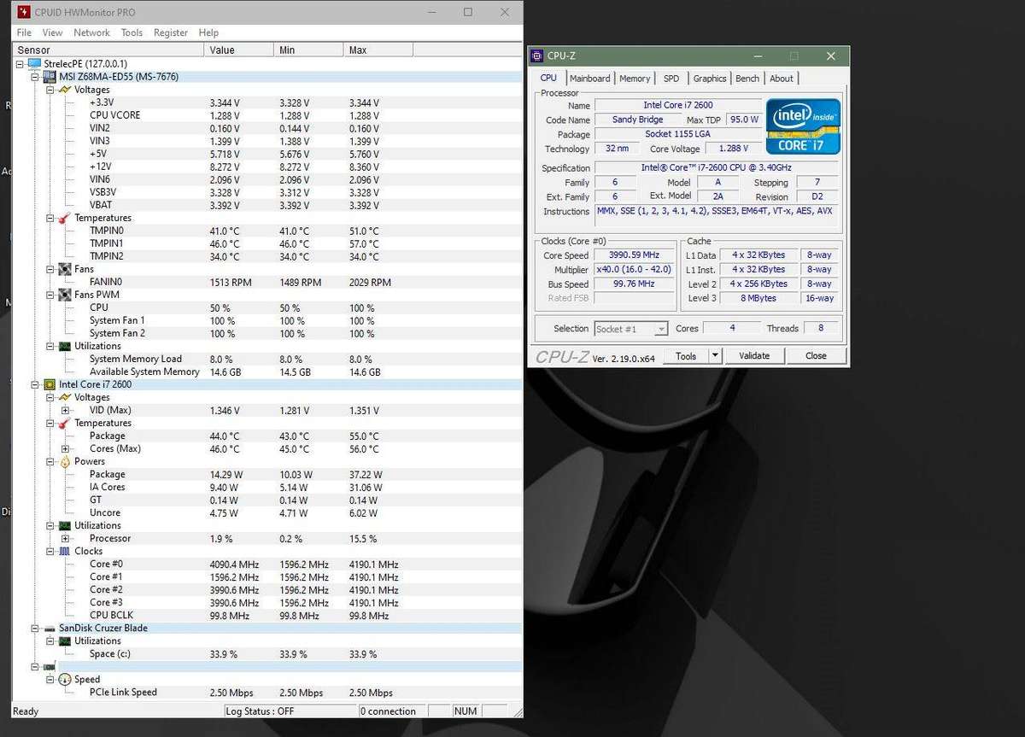1025x737 pixels.
Task: Click the Close button in CPU-Z
Action: (x=816, y=356)
